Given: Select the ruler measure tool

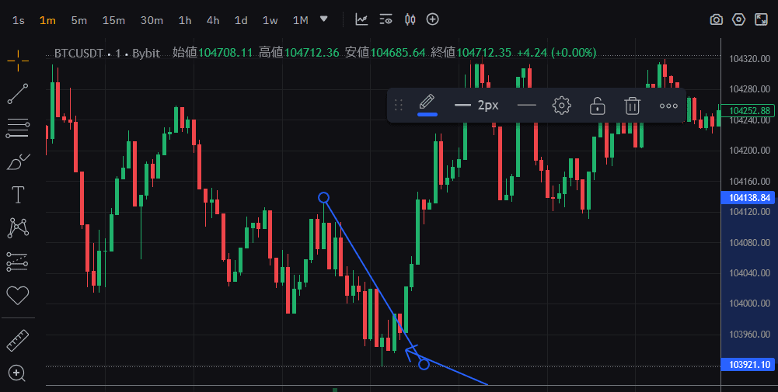Looking at the screenshot, I should [17, 340].
